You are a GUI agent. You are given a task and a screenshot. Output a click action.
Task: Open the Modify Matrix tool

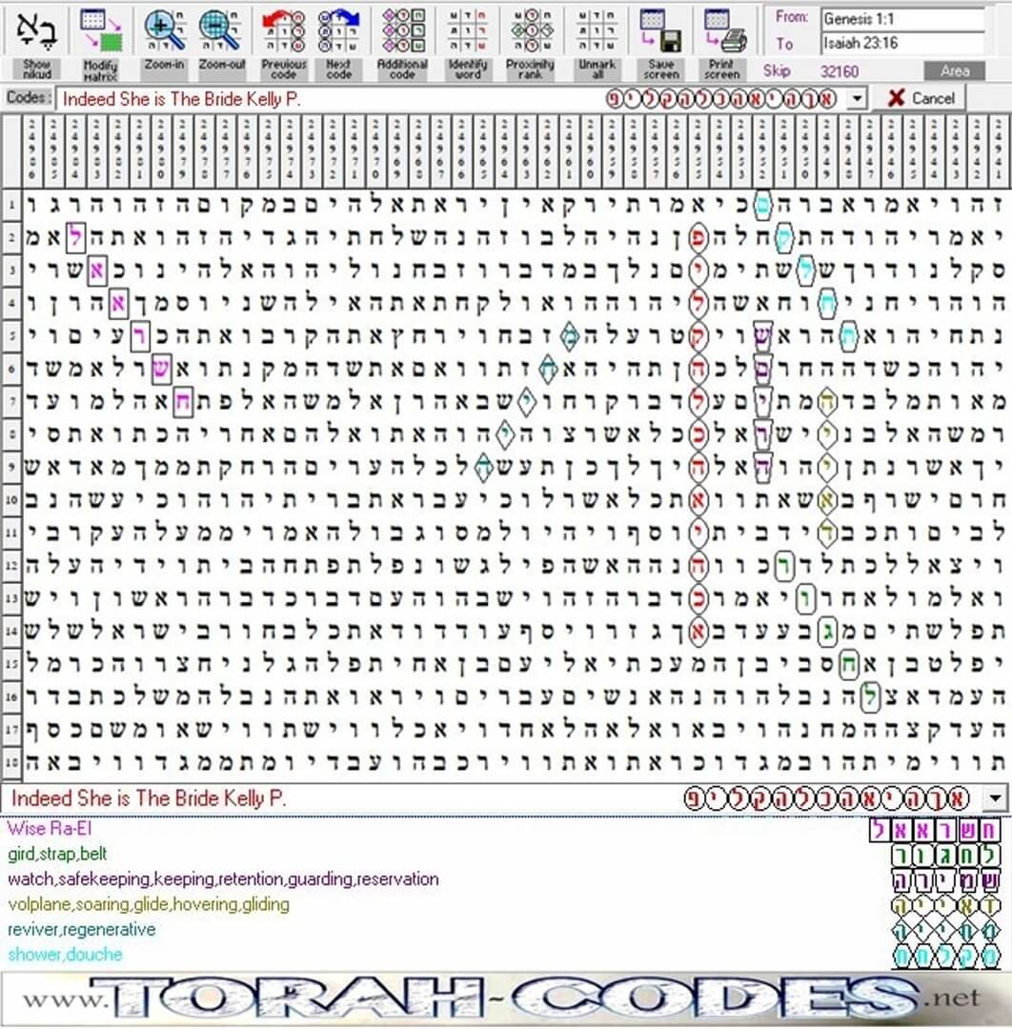[x=101, y=31]
